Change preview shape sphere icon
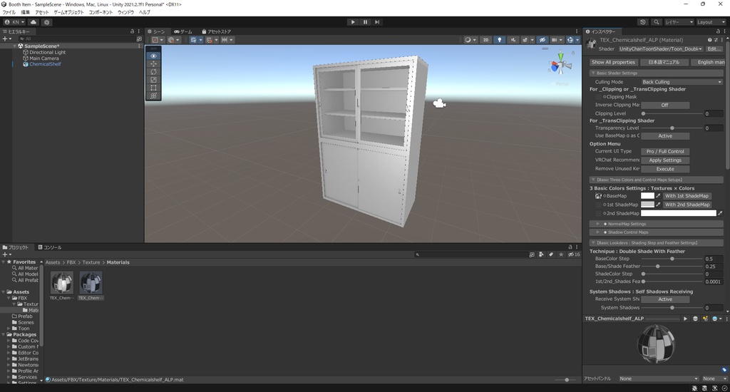This screenshot has height=392, width=730. pos(696,319)
